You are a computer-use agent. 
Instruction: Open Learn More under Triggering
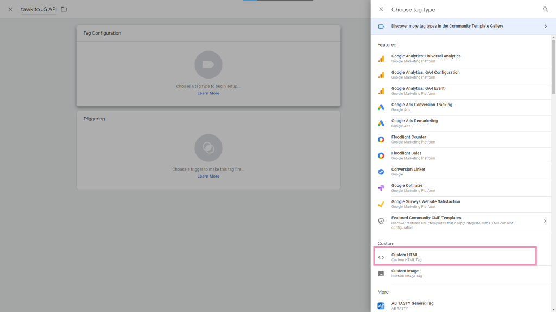208,176
